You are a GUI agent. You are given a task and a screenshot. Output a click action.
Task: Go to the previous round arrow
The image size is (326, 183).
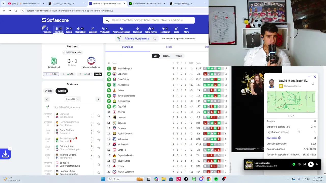[x=47, y=99]
